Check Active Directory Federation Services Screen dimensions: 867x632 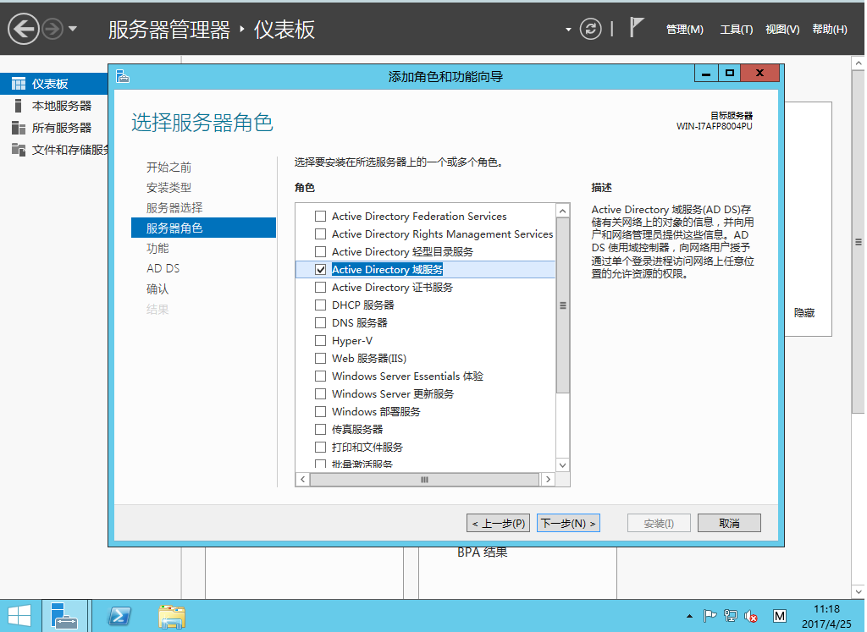point(320,216)
